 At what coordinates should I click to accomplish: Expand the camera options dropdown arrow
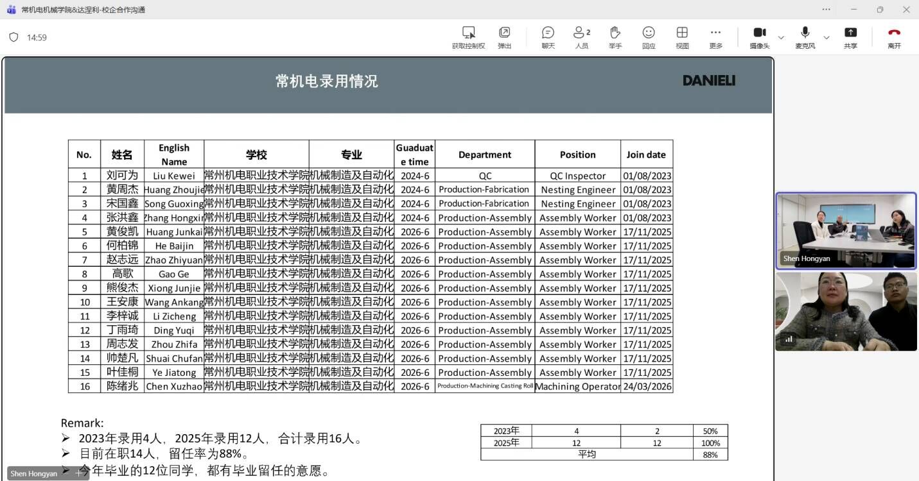click(x=781, y=37)
